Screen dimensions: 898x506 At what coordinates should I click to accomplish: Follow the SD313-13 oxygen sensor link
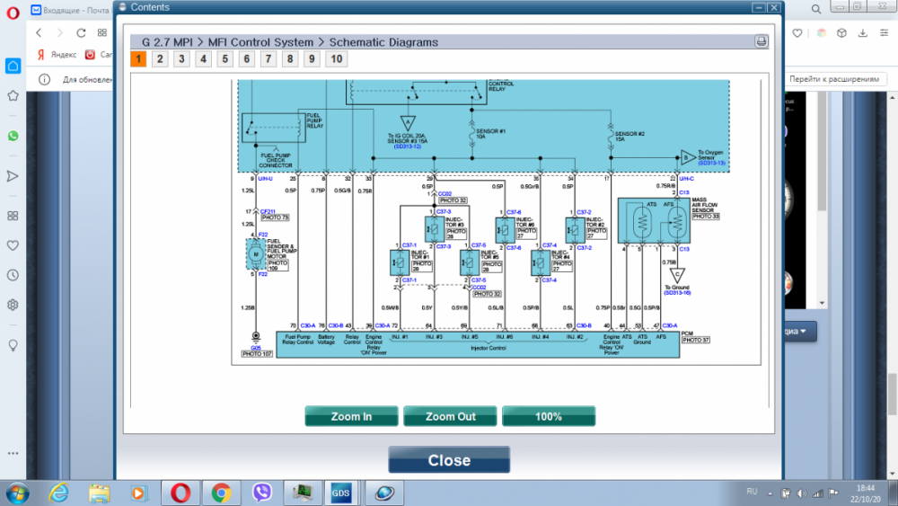[711, 163]
